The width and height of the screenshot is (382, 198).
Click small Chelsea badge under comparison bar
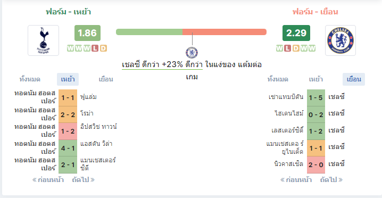pos(192,53)
